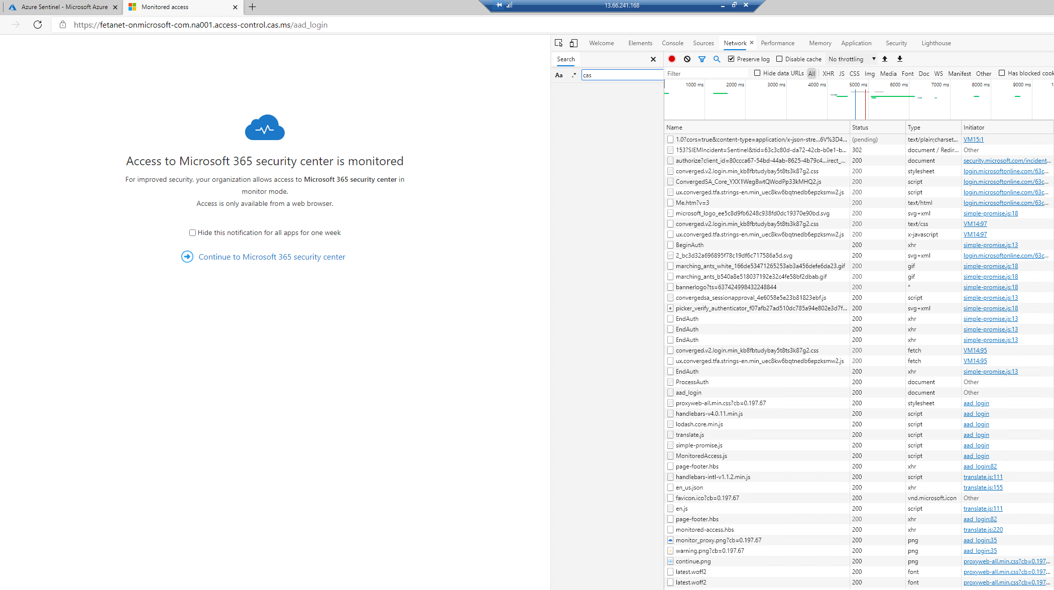
Task: Enable regex mode in the search bar
Action: pos(573,75)
